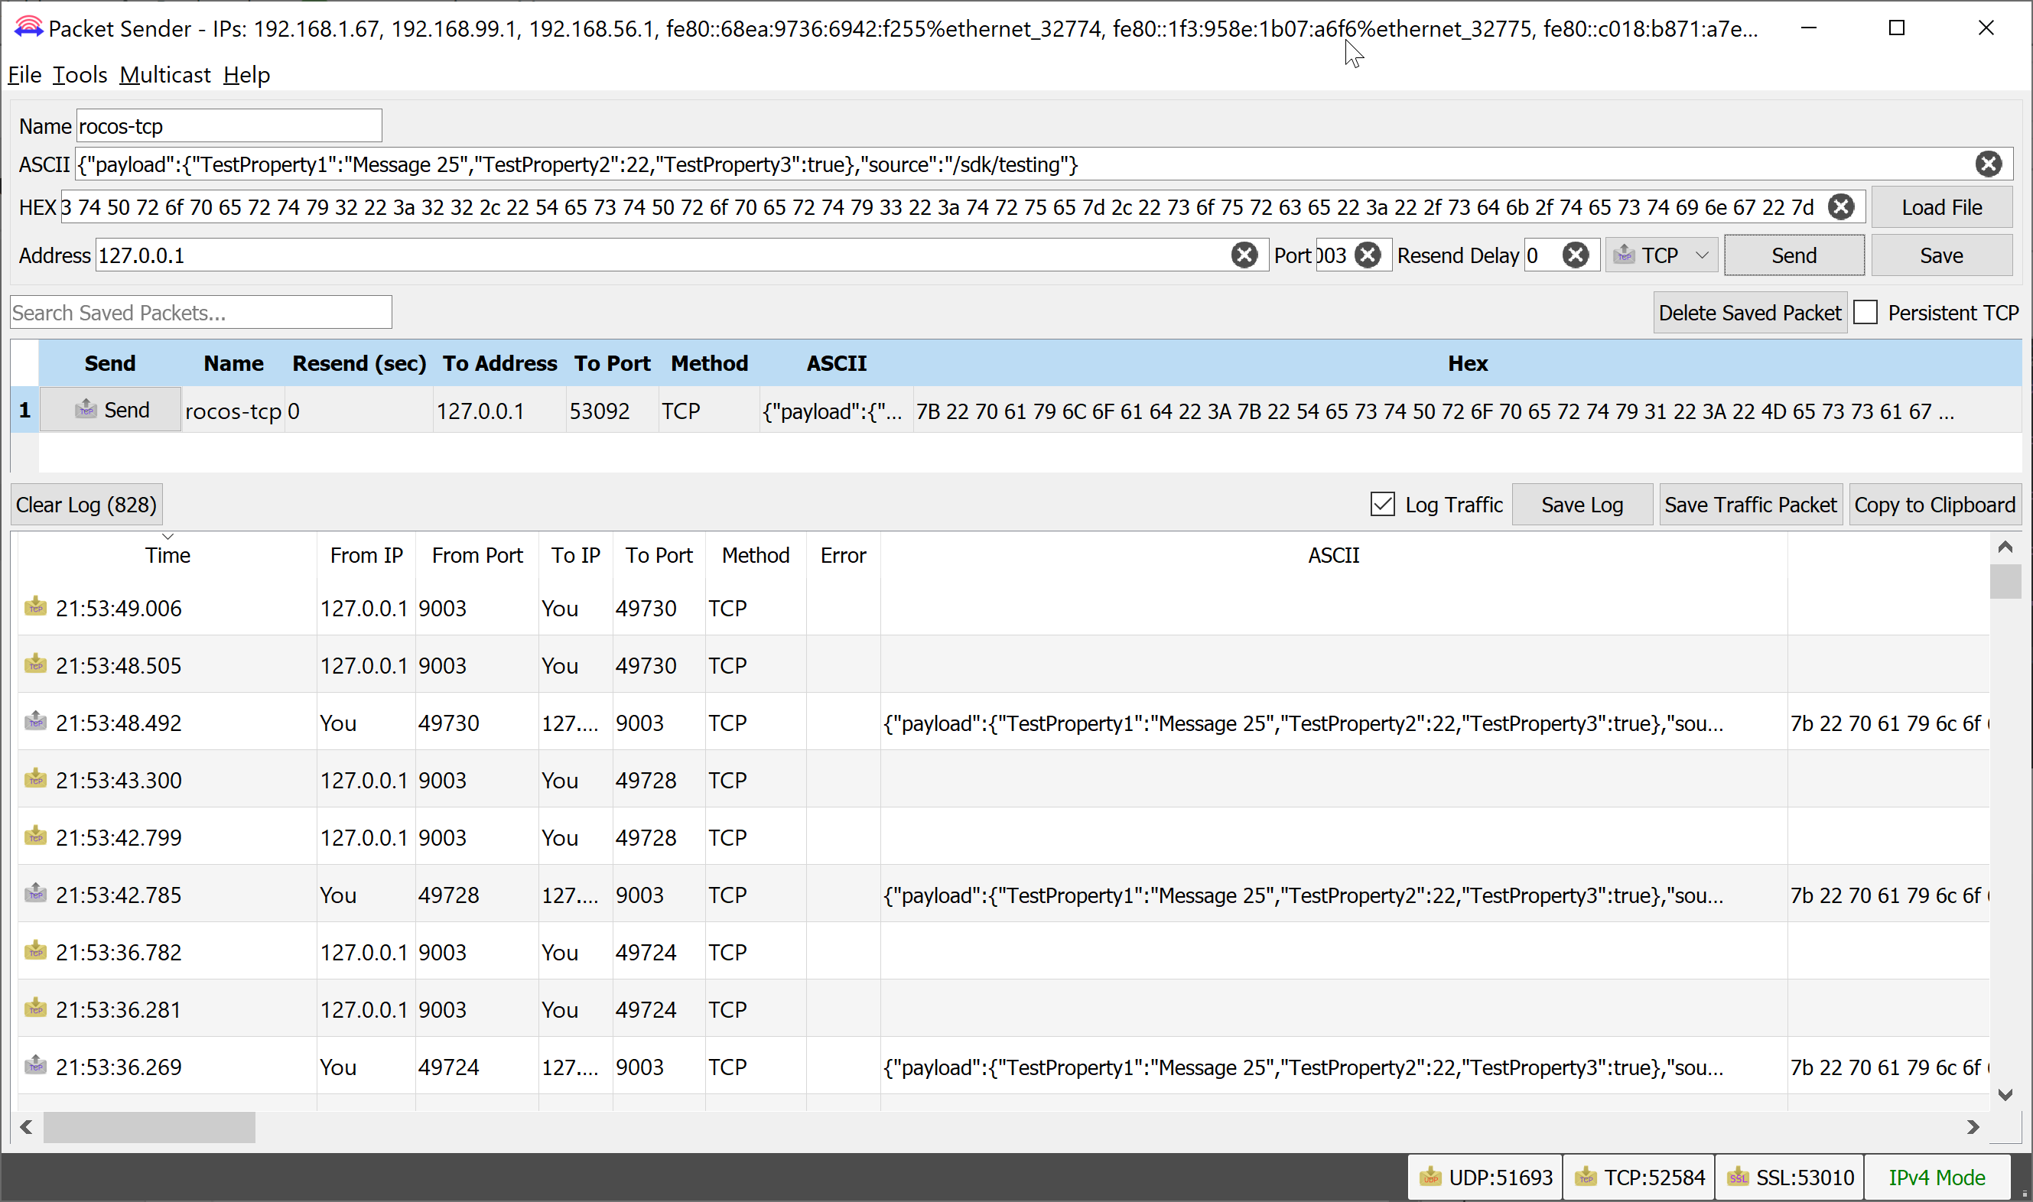Click the UDP:51693 server status button
The image size is (2033, 1202).
pos(1485,1177)
